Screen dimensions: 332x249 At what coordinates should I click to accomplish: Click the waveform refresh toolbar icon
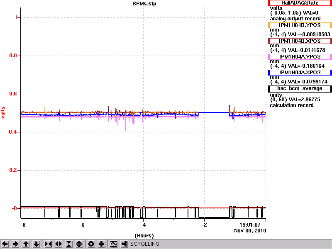tap(113, 244)
